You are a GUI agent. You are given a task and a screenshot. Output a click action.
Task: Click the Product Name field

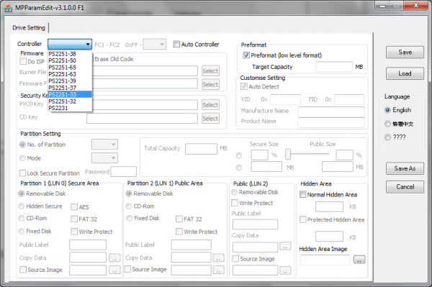click(331, 122)
